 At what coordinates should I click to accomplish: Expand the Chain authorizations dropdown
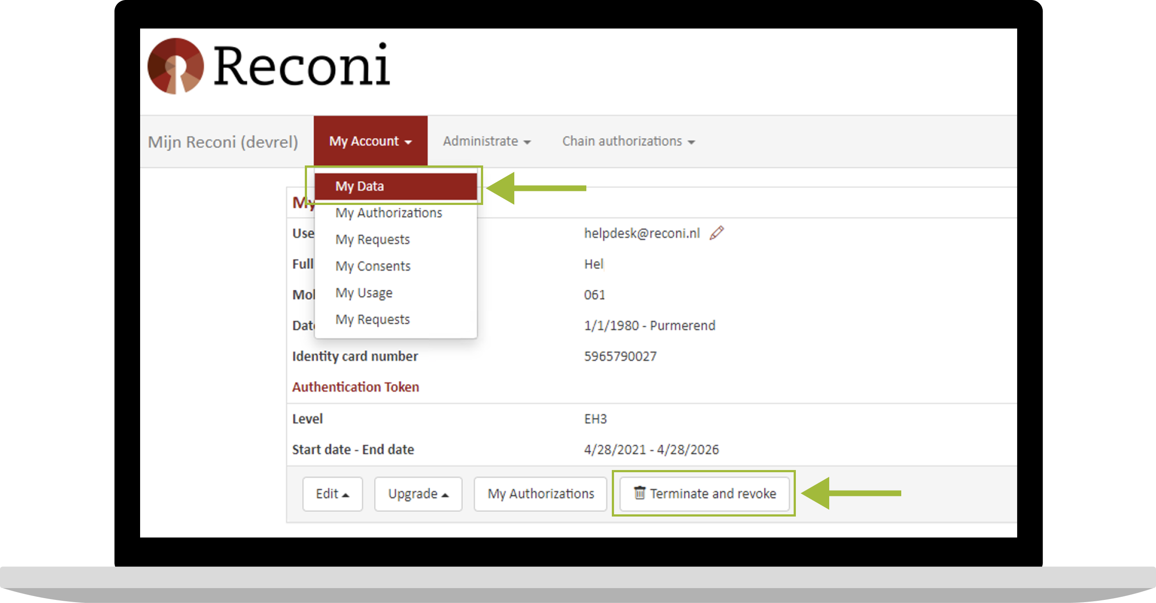628,141
